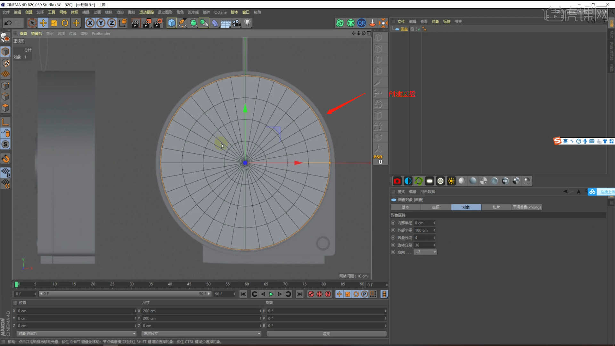Toggle X axis lock
Viewport: 615px width, 346px height.
(90, 23)
